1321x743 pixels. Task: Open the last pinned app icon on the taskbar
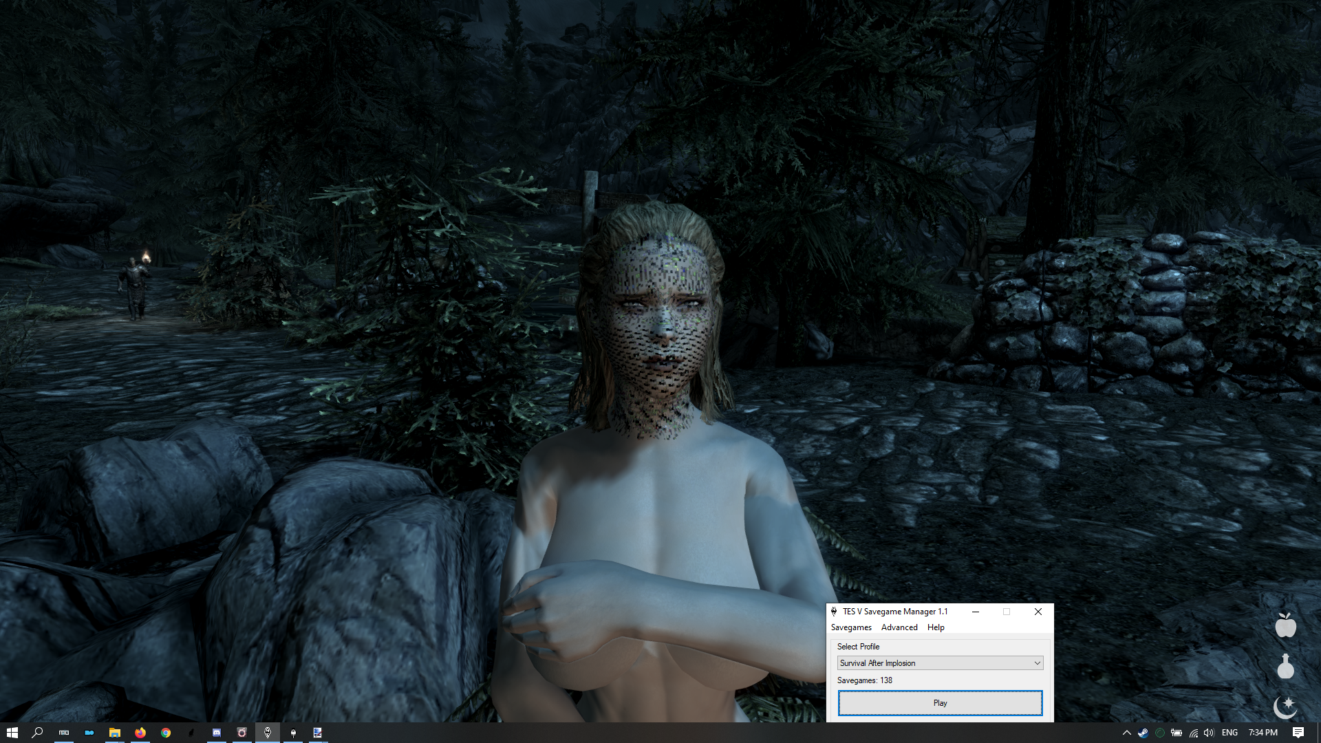[x=318, y=733]
